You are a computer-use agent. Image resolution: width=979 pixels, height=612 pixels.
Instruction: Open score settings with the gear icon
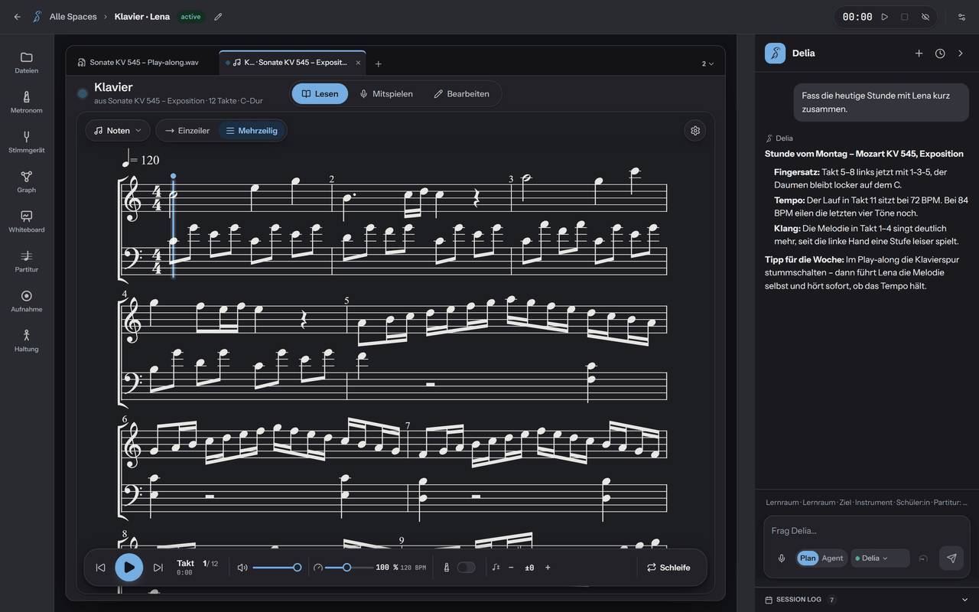tap(695, 131)
